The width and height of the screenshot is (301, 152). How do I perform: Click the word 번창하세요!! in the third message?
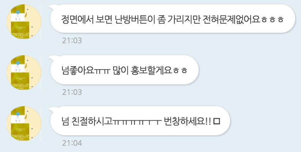tap(188, 121)
